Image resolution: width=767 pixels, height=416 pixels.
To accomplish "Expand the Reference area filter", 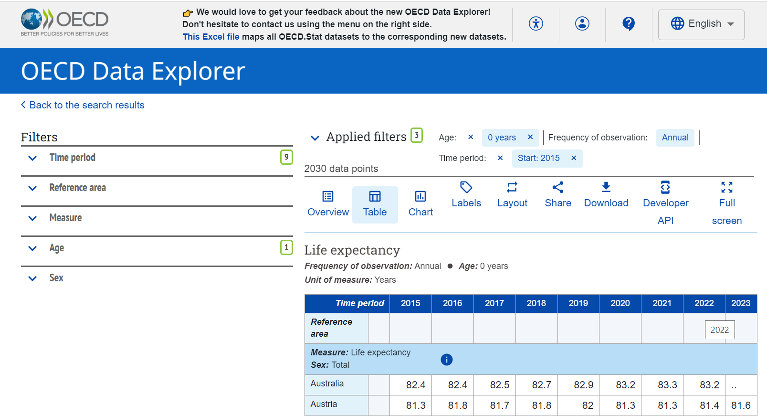I will pyautogui.click(x=77, y=188).
